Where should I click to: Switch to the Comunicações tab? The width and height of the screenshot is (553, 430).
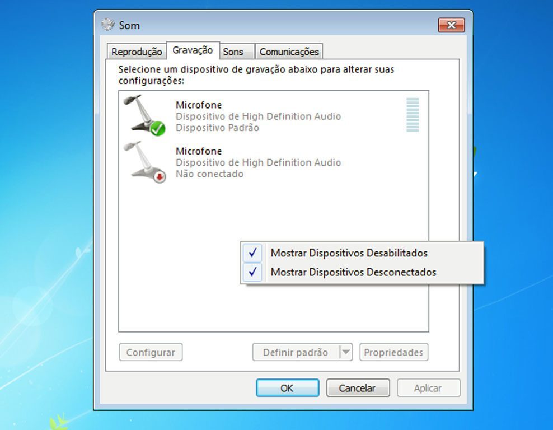point(289,52)
